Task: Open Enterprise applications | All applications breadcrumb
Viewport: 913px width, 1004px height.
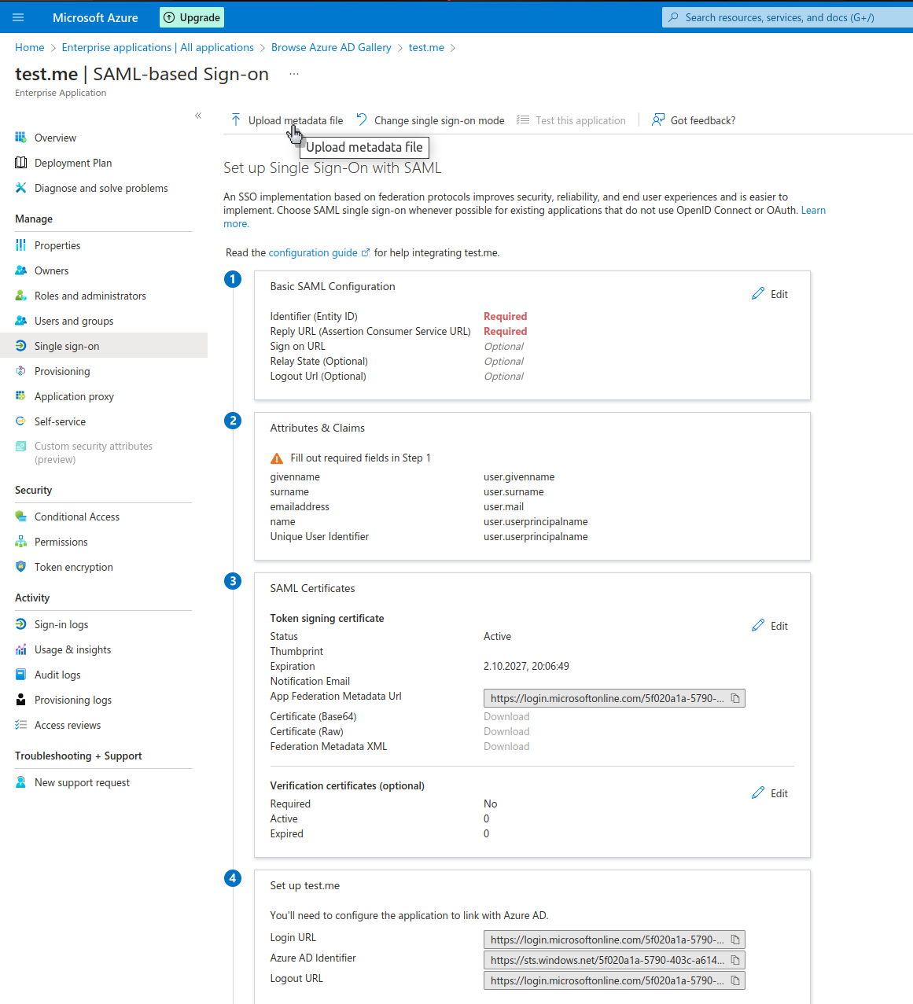Action: click(158, 47)
